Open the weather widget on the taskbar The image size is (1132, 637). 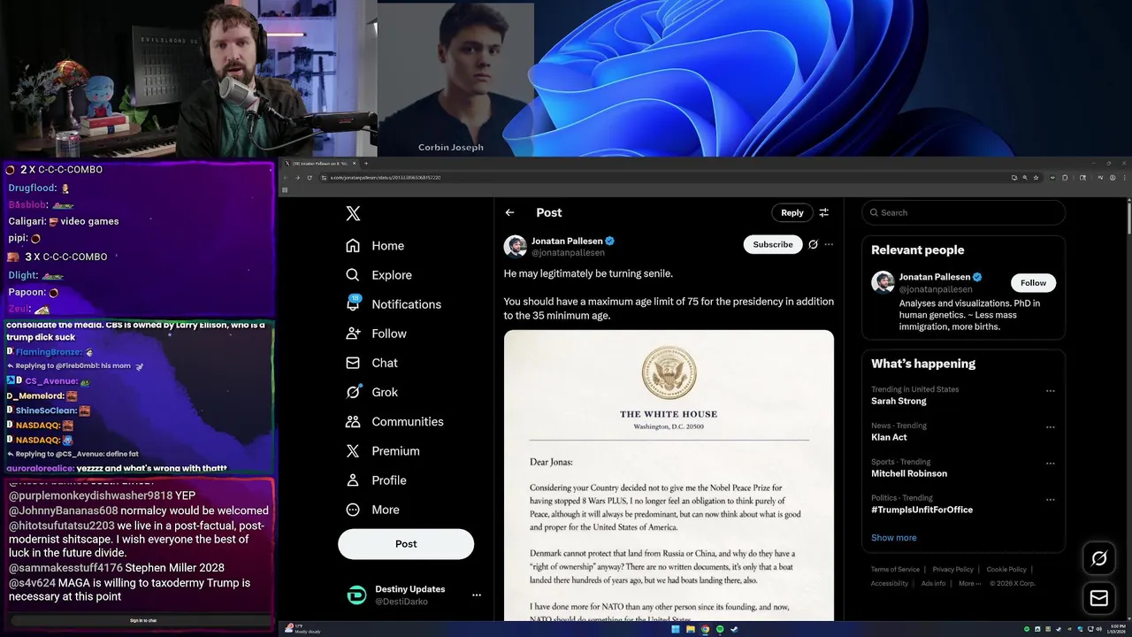tap(301, 629)
